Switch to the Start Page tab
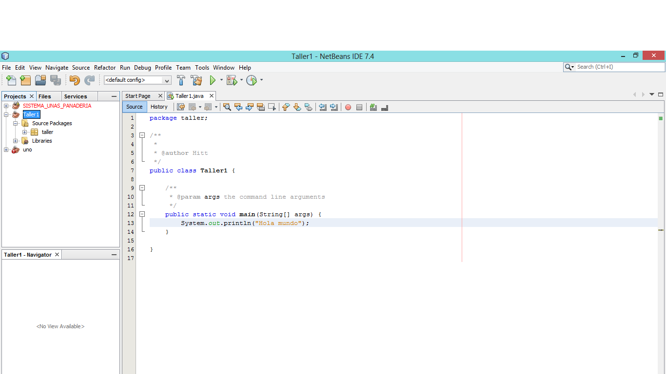The height and width of the screenshot is (374, 666). tap(140, 95)
